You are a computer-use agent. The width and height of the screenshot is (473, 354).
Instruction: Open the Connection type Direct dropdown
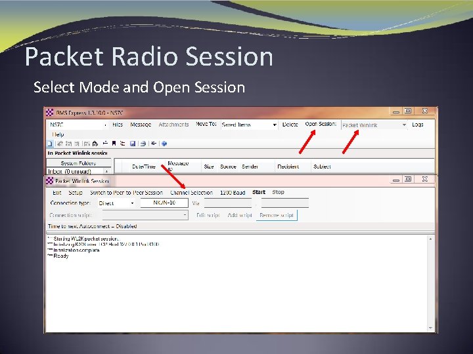pos(132,203)
